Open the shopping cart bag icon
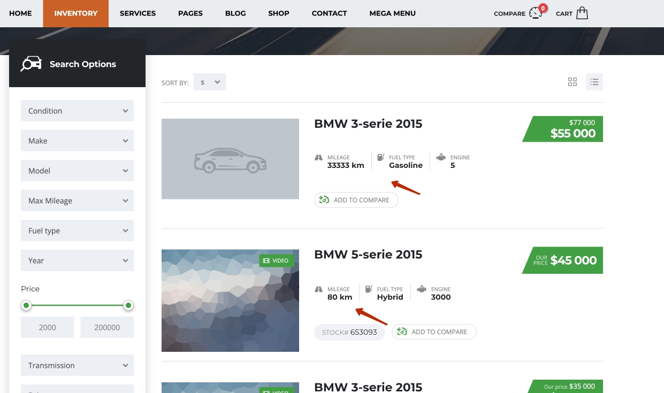664x393 pixels. pos(582,13)
